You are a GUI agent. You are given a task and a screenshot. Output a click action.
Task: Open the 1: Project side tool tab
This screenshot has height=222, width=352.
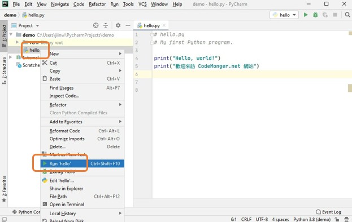click(x=4, y=36)
